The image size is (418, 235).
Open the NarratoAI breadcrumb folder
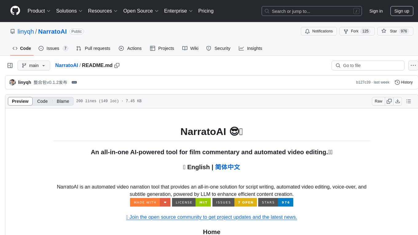click(x=66, y=66)
